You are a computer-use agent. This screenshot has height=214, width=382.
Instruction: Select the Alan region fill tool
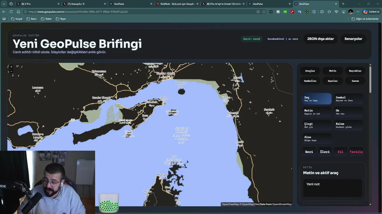click(x=317, y=139)
